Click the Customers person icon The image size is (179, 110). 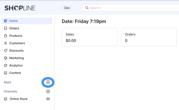6,43
